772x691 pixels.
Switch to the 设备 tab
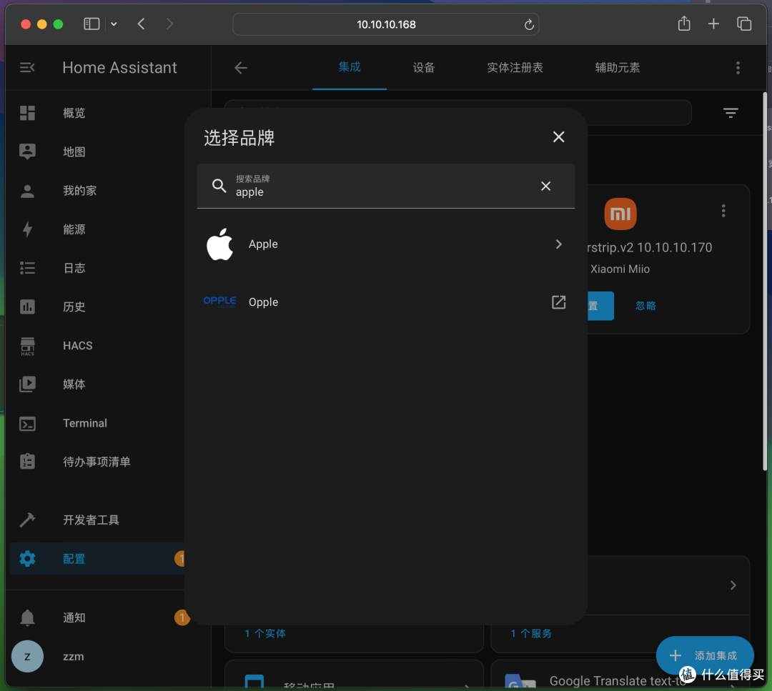(423, 68)
